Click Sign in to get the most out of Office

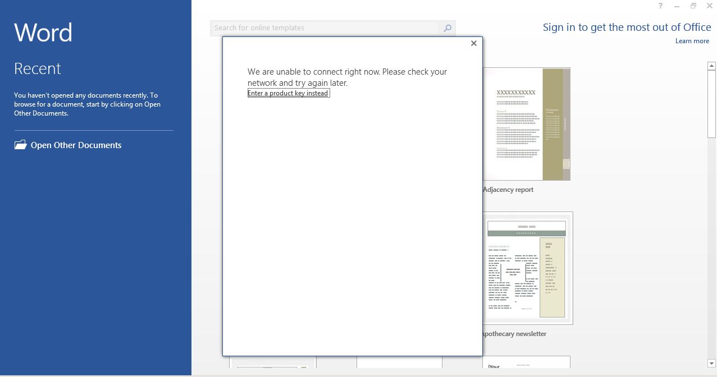point(627,27)
